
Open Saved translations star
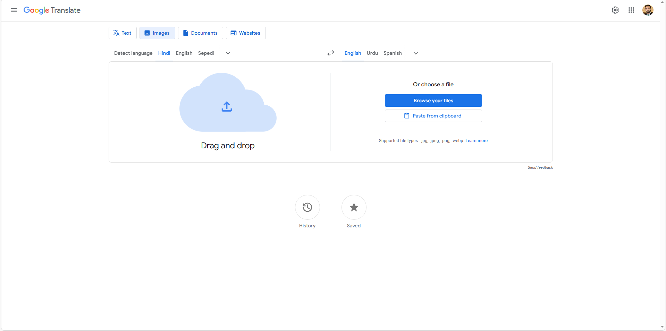point(354,207)
